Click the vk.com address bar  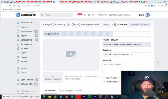pos(31,6)
